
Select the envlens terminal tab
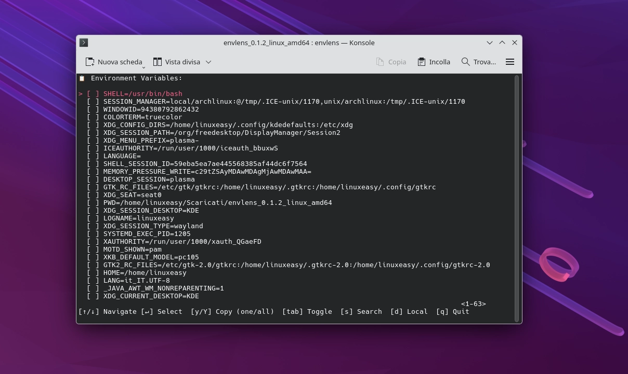click(x=84, y=43)
